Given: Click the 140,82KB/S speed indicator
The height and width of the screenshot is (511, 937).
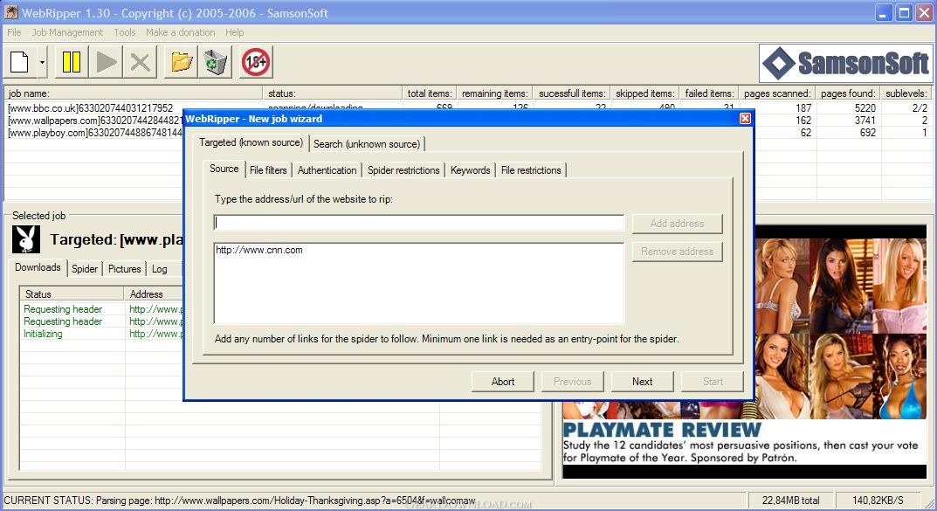Looking at the screenshot, I should click(878, 501).
